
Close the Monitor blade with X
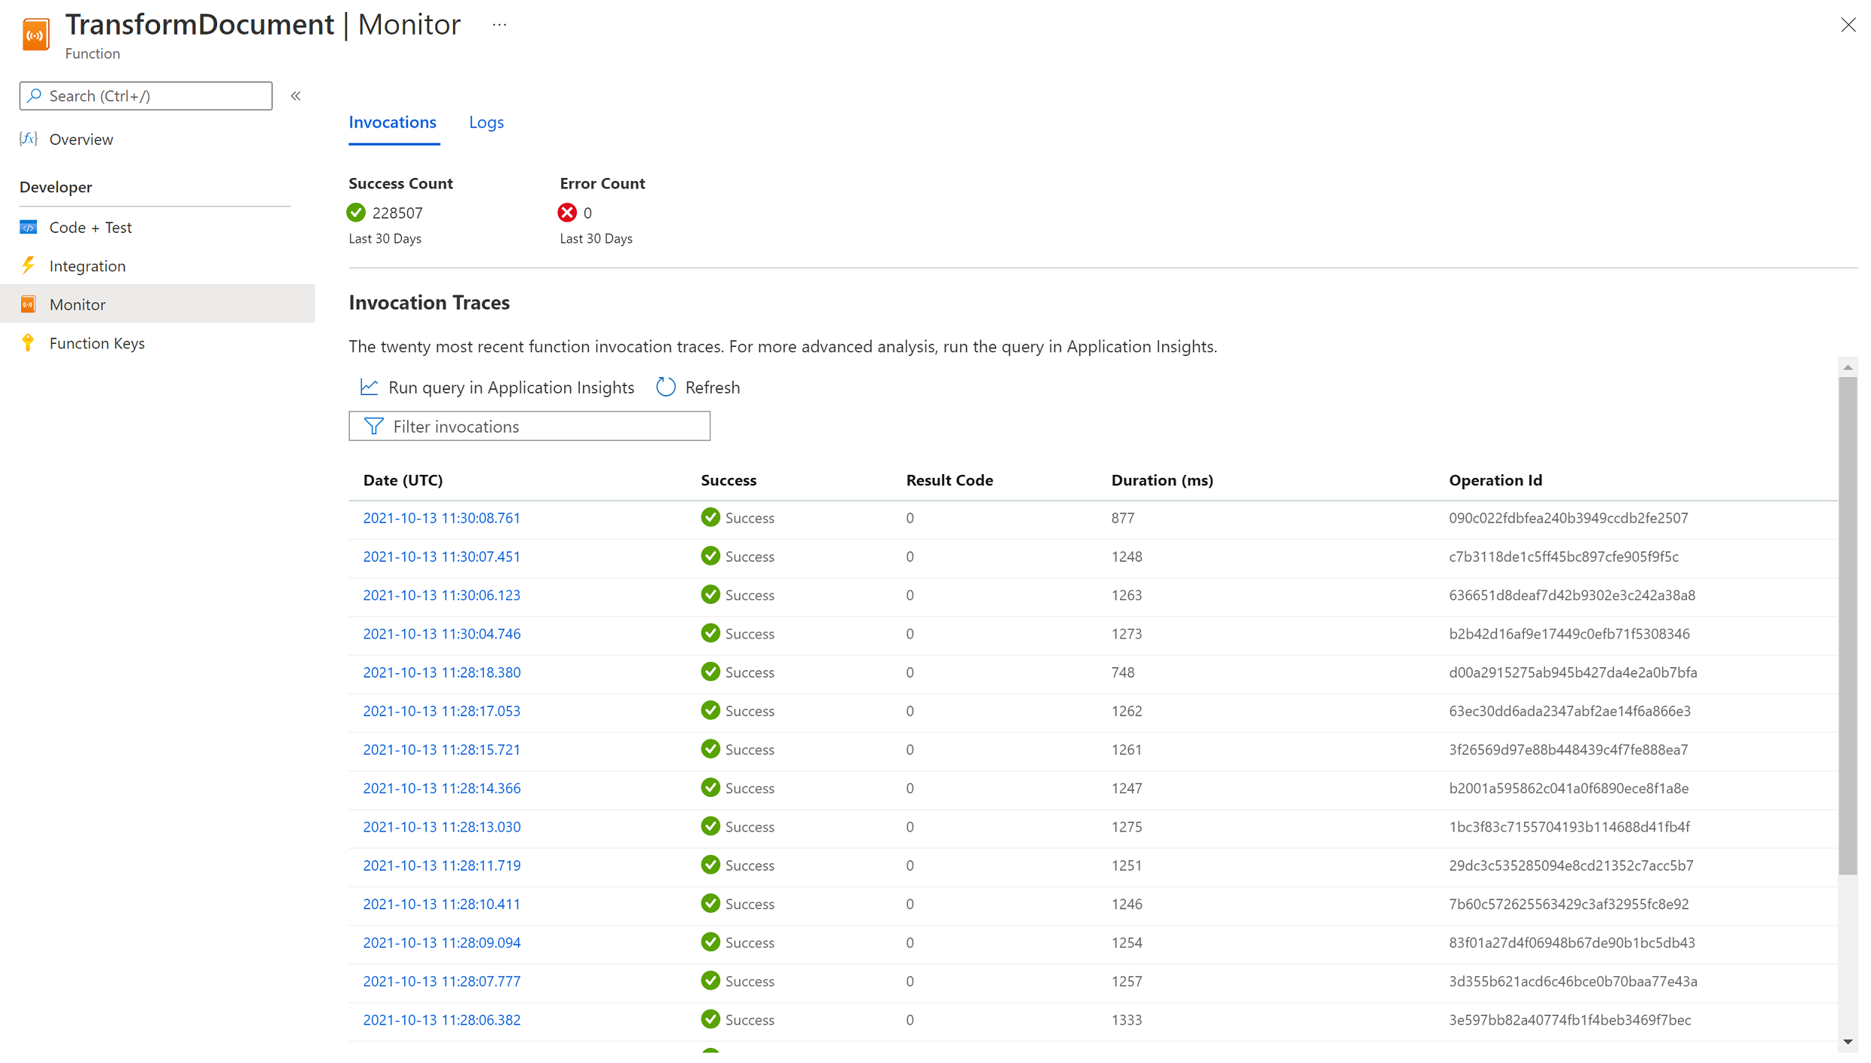point(1848,25)
